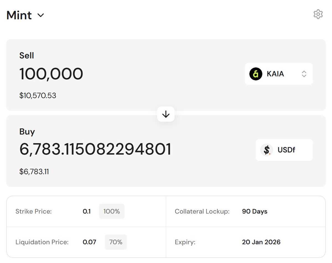Expand the Mint mode dropdown chevron
Screen dimensions: 332x263
41,15
